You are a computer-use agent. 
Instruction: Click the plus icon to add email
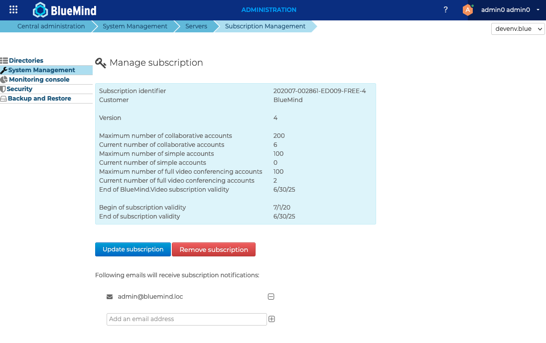tap(272, 319)
